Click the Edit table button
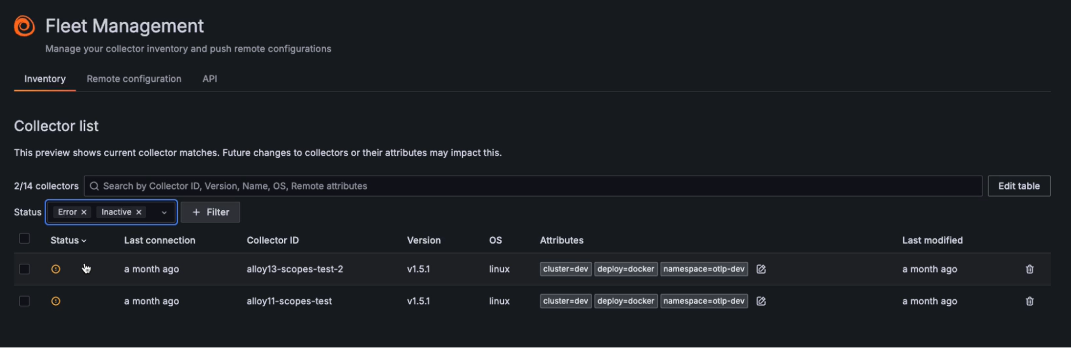 coord(1018,186)
